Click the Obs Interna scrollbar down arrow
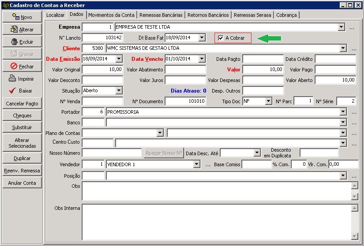Screen dimensions: 364x246 354,236
